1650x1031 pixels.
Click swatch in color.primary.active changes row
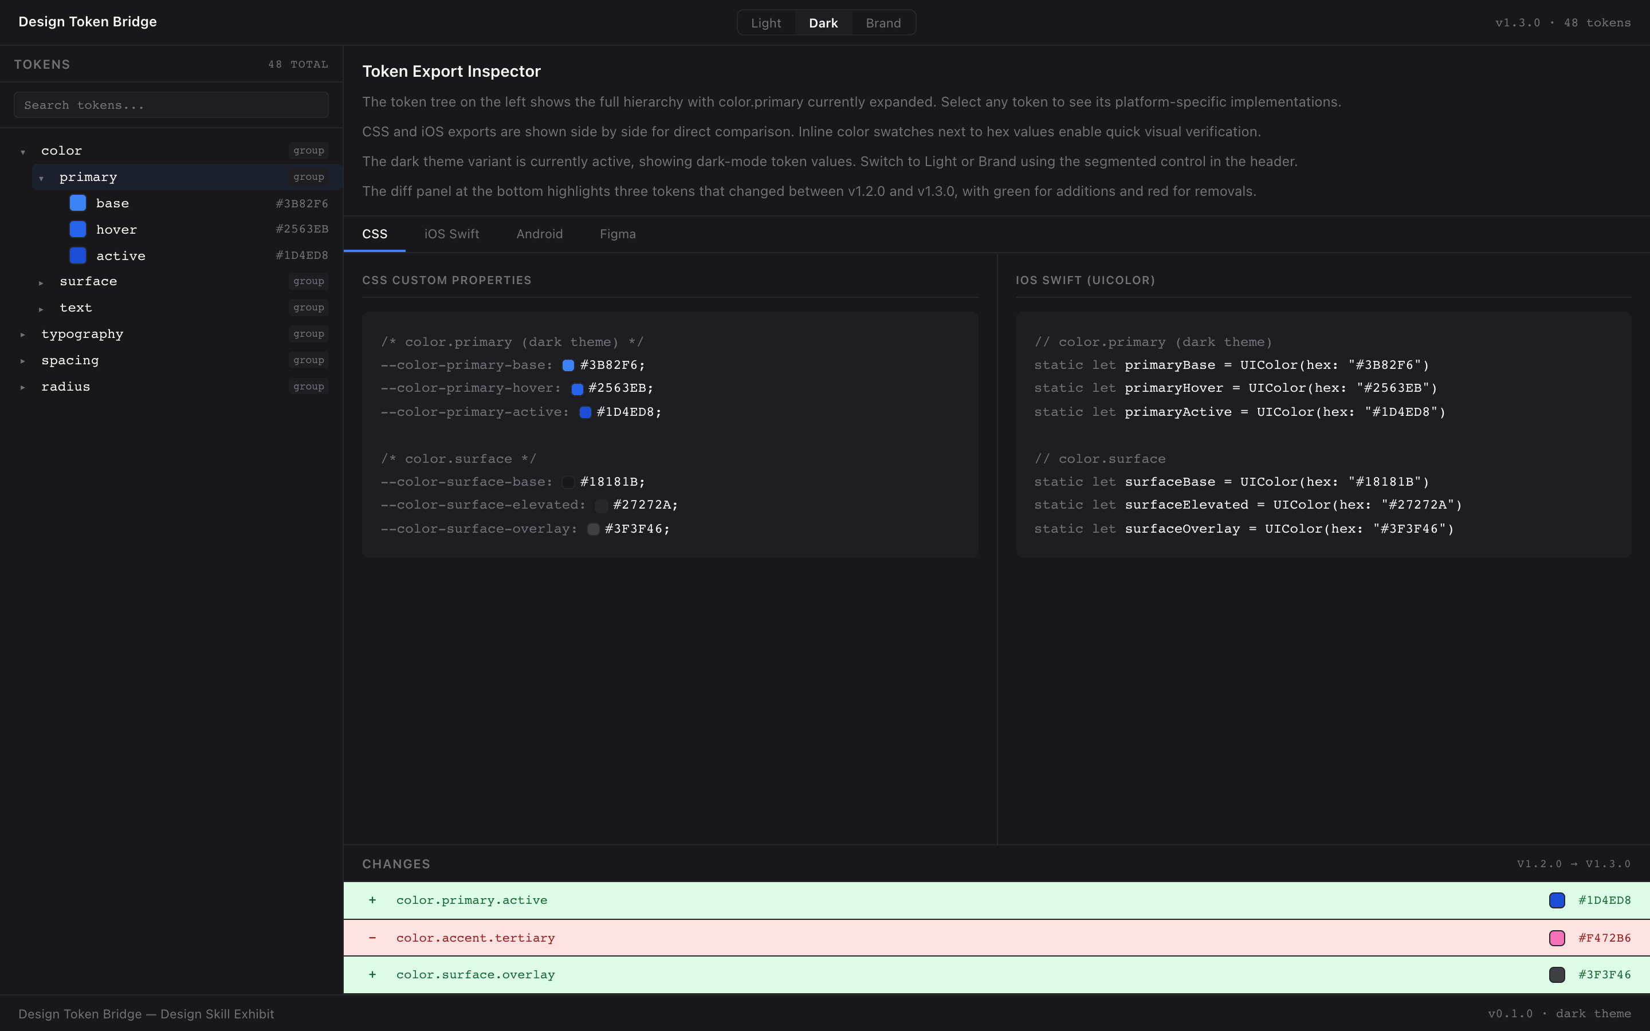tap(1557, 901)
